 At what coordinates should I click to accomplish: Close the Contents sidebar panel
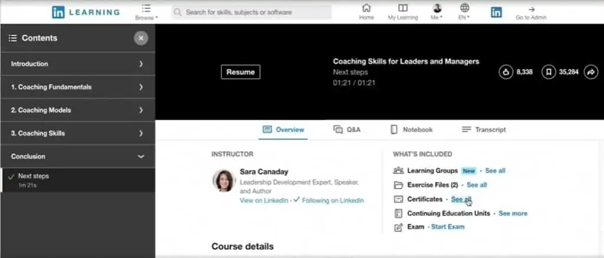(141, 38)
